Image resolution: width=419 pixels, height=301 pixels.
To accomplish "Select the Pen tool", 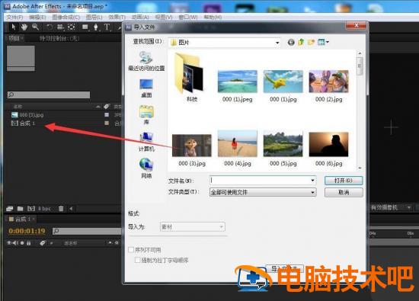I will (96, 27).
